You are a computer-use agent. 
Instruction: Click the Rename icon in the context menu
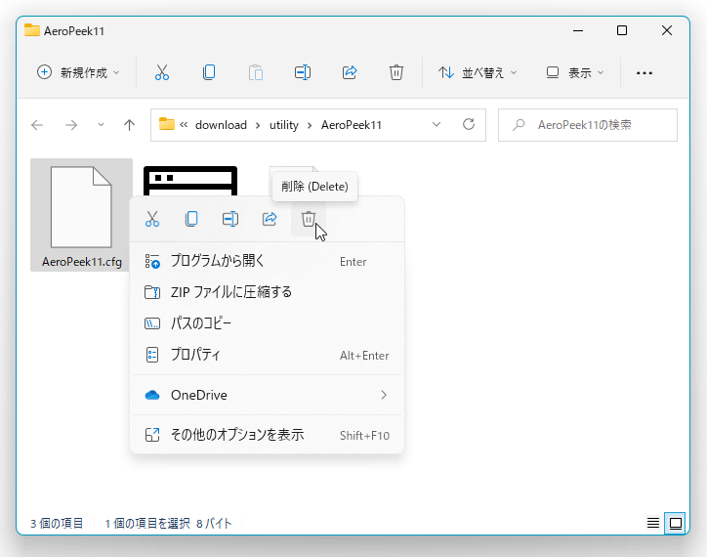(230, 219)
